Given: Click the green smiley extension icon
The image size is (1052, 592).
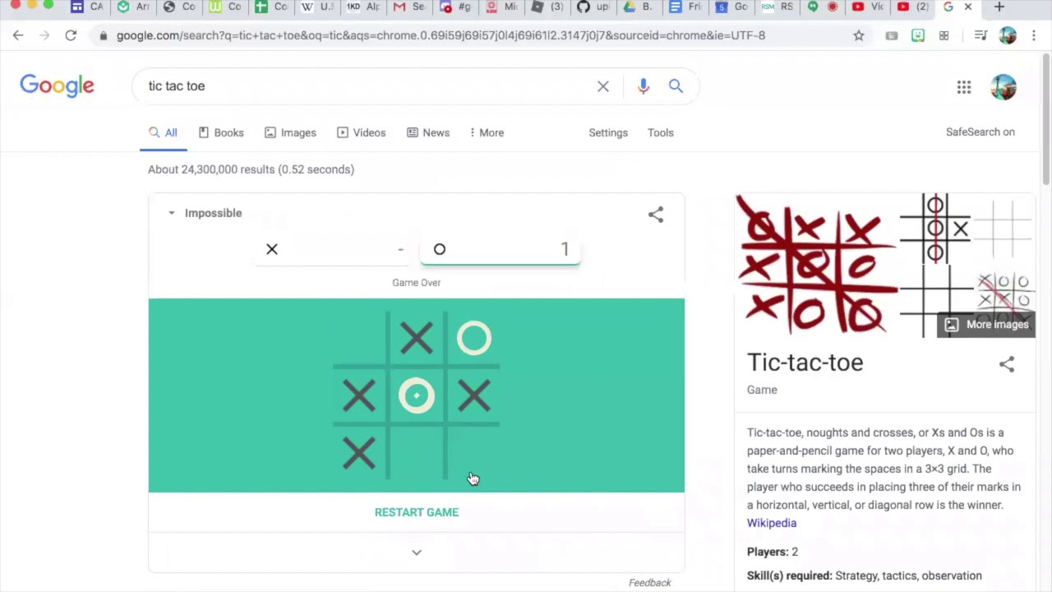Looking at the screenshot, I should click(918, 35).
